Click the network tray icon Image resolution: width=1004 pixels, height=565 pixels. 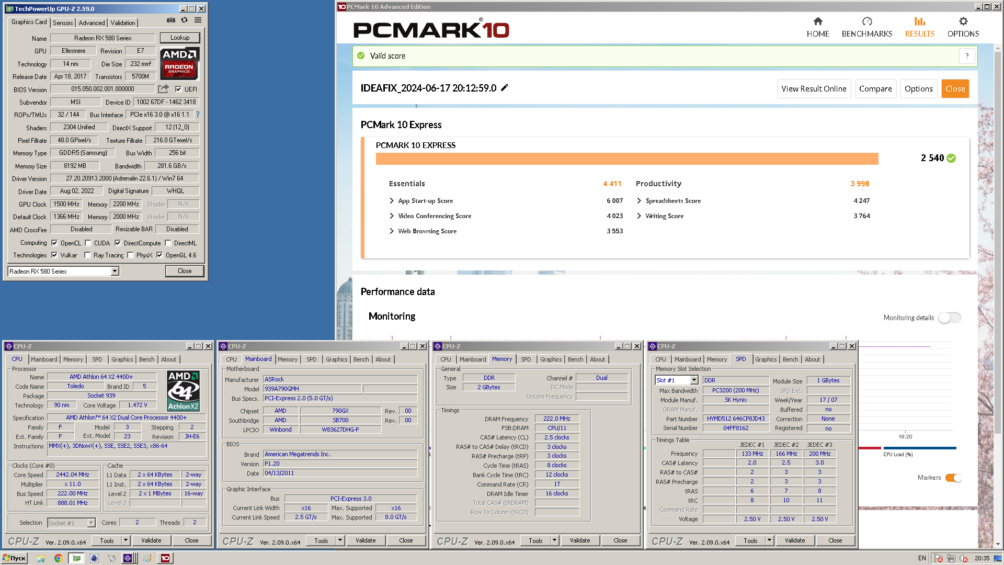(x=951, y=558)
